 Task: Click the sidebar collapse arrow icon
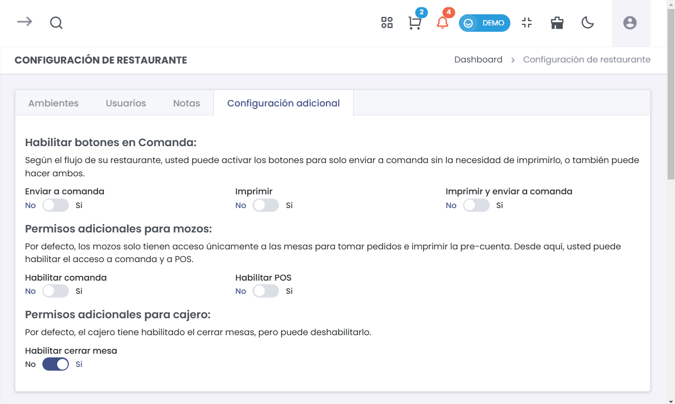point(24,23)
